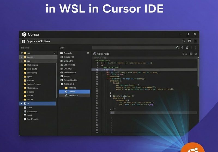Click the folder icon of Epsoe

pos(25,77)
